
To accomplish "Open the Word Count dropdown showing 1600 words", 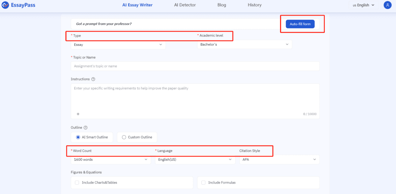I will pos(111,160).
